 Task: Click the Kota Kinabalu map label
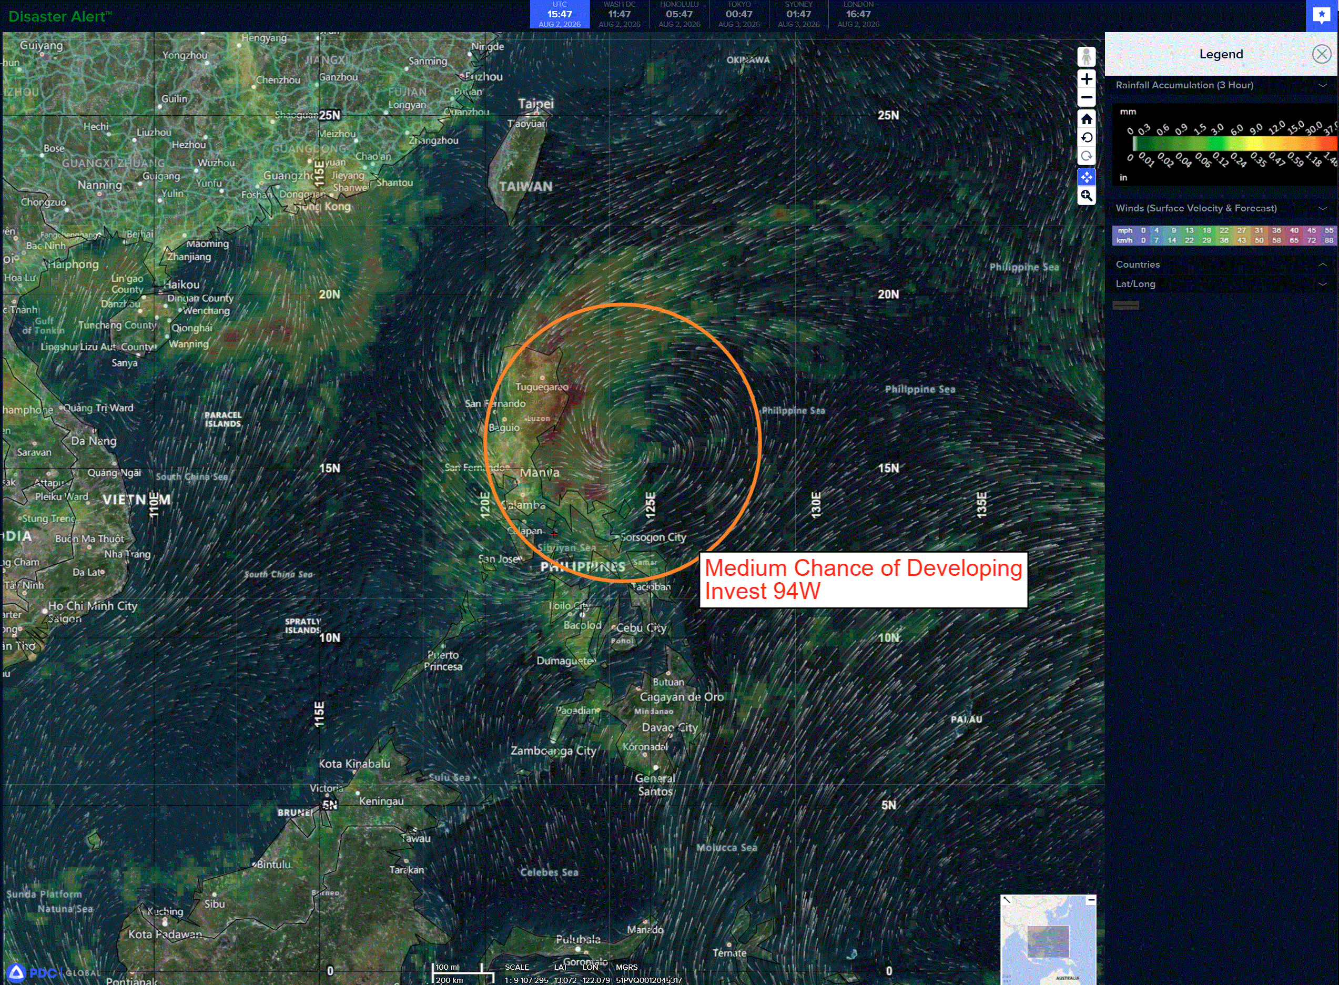click(x=354, y=764)
